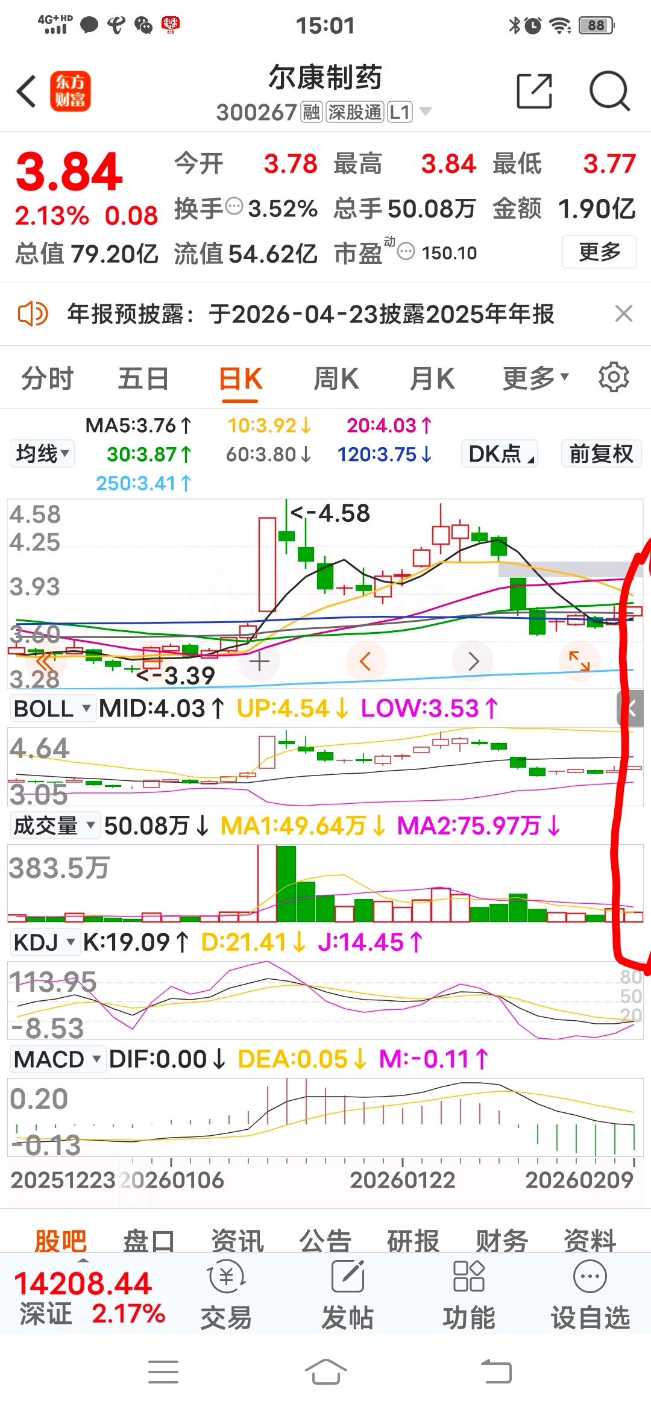Tap the system home button

point(325,1372)
